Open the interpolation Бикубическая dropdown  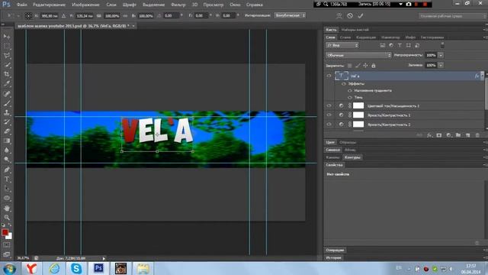[290, 15]
